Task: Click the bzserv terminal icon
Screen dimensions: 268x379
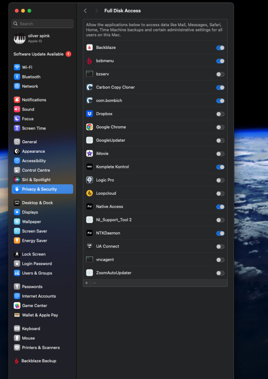Action: [x=89, y=74]
